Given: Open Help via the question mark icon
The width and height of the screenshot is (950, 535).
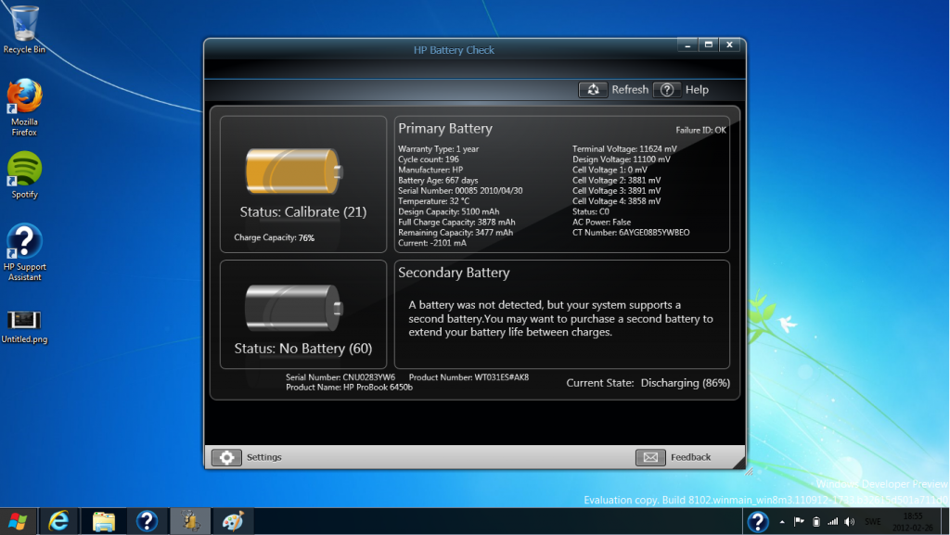Looking at the screenshot, I should (667, 89).
